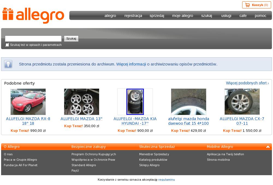273x185 pixels.
Task: Click the Podobne oferty heading
Action: click(x=19, y=83)
